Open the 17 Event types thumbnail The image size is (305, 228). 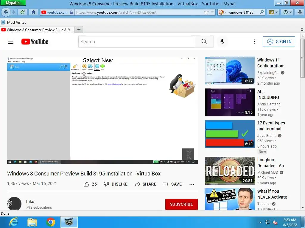pos(230,134)
